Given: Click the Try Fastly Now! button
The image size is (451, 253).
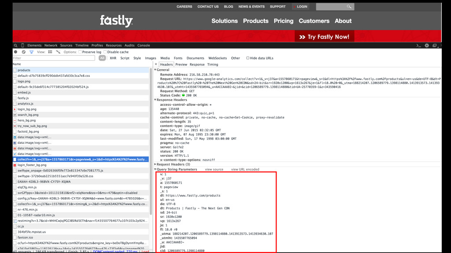Looking at the screenshot, I should 324,37.
